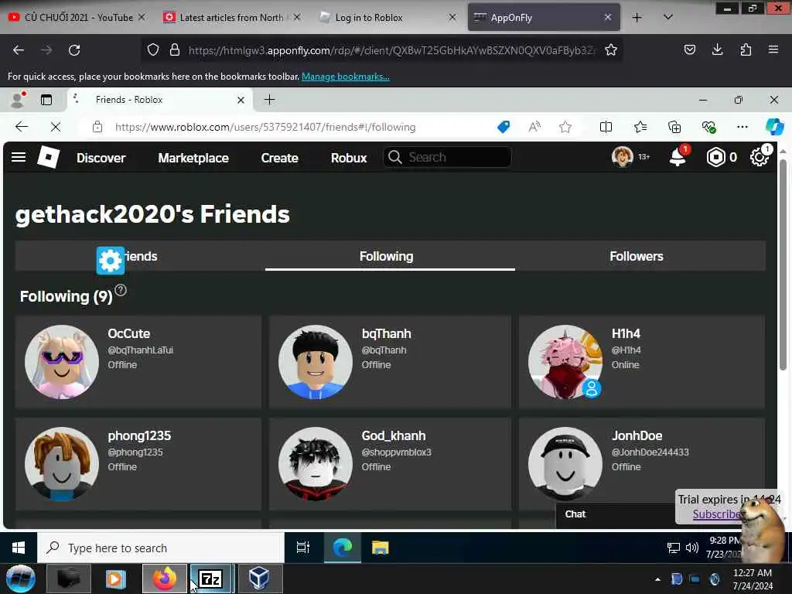The height and width of the screenshot is (594, 792).
Task: Open Firefox application menu
Action: pos(773,49)
